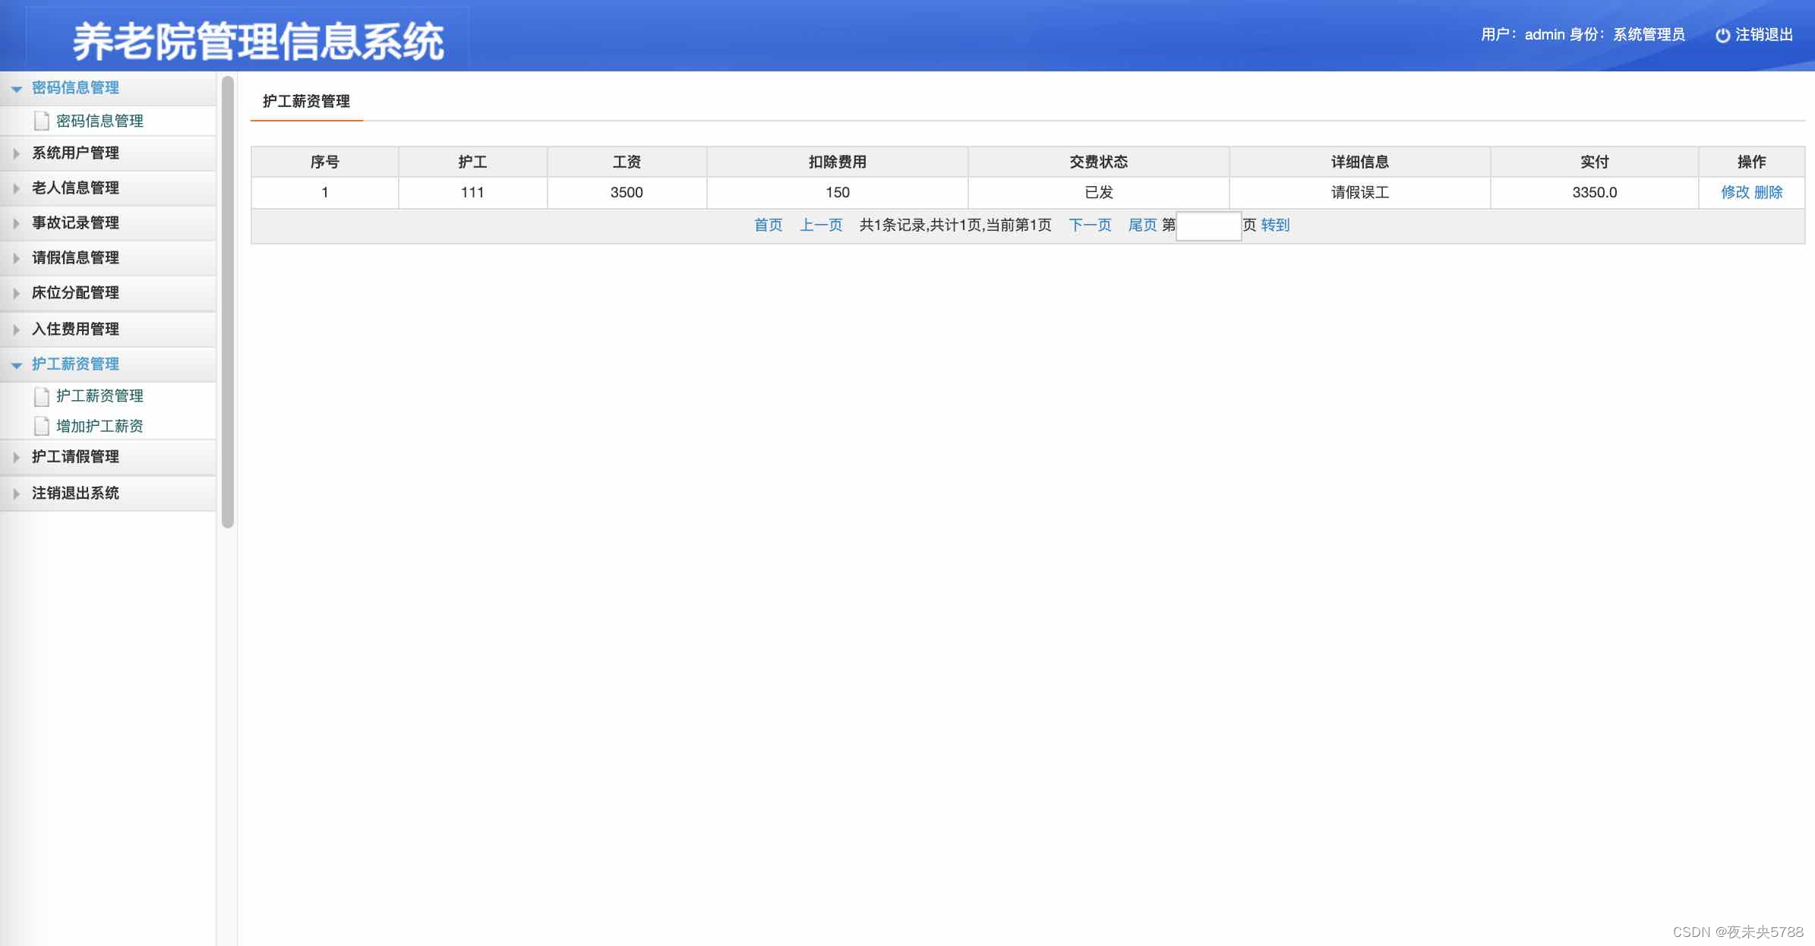Expand the 请假信息管理 arrow

click(x=16, y=258)
